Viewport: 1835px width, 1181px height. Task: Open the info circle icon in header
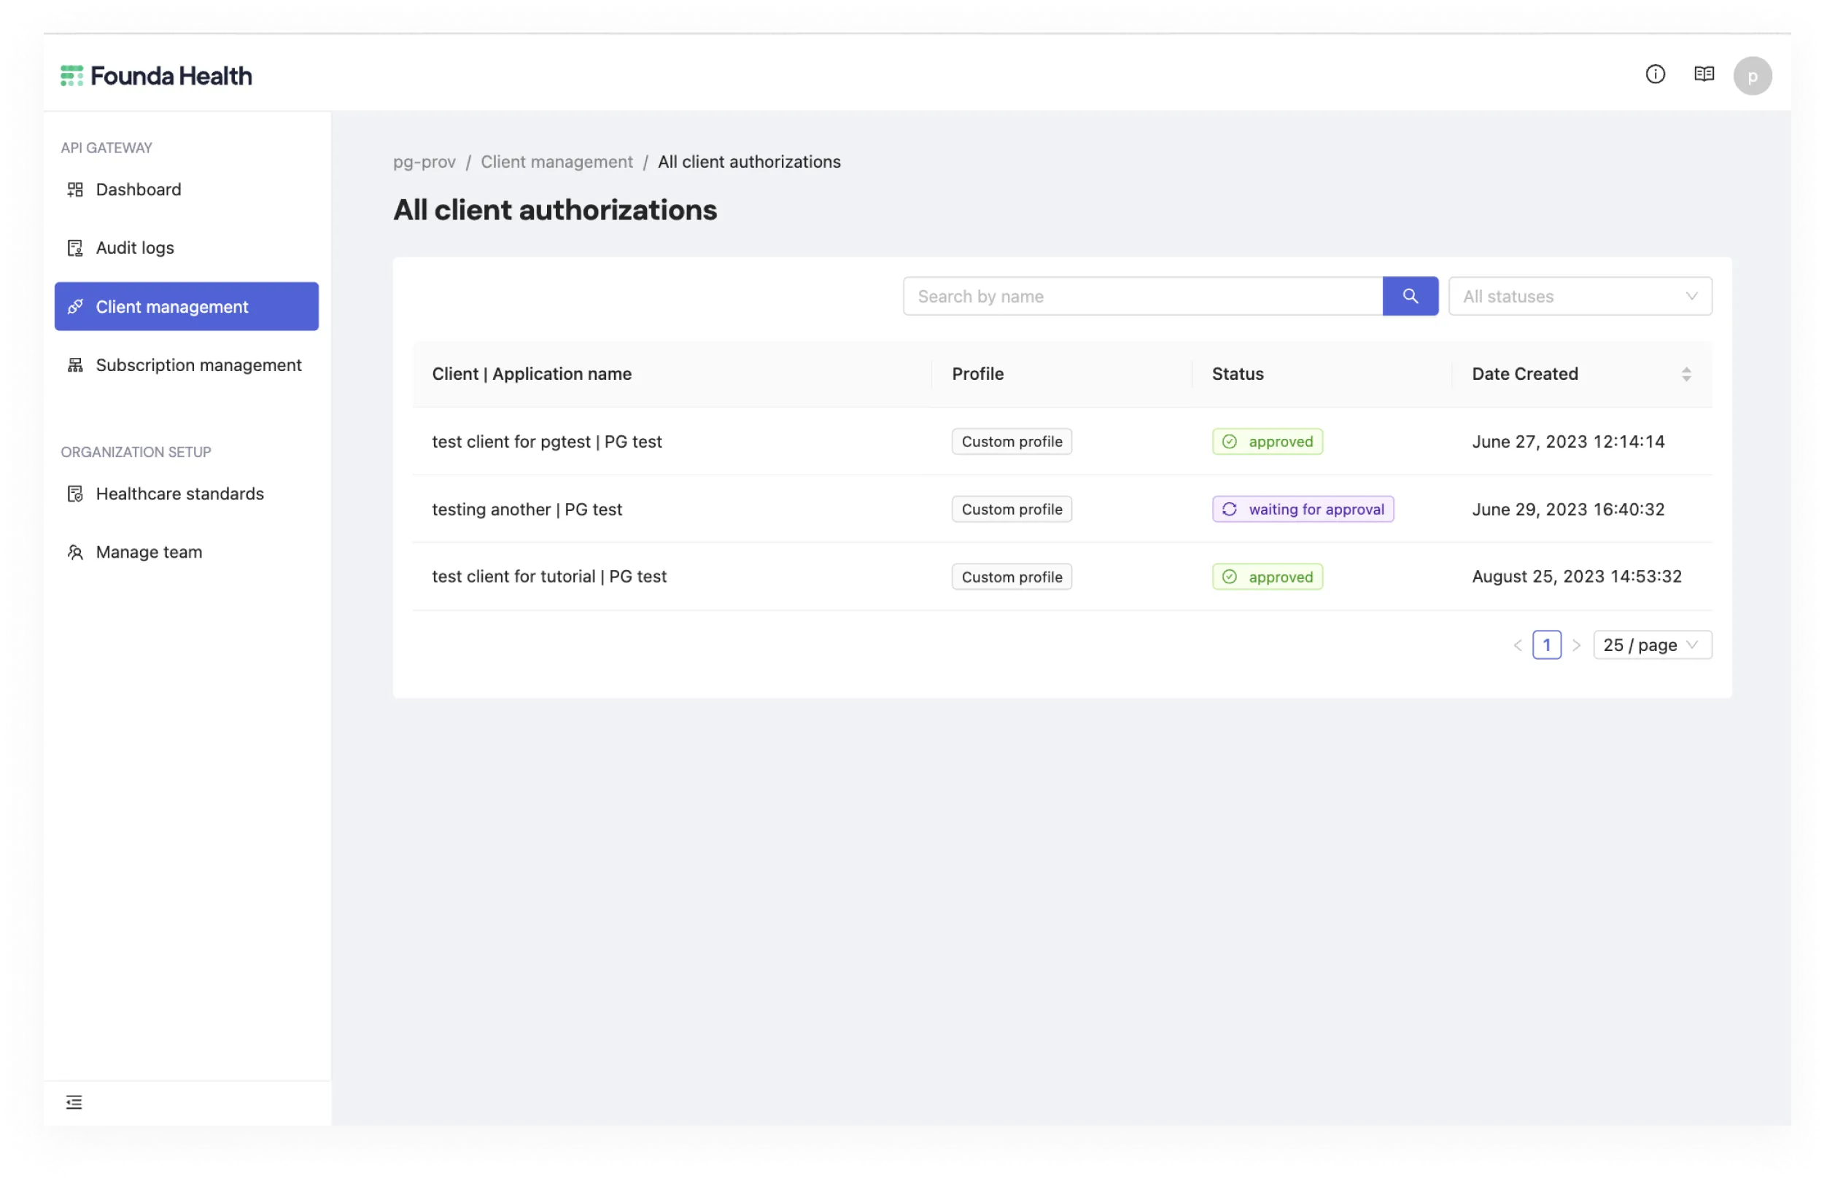click(1655, 74)
